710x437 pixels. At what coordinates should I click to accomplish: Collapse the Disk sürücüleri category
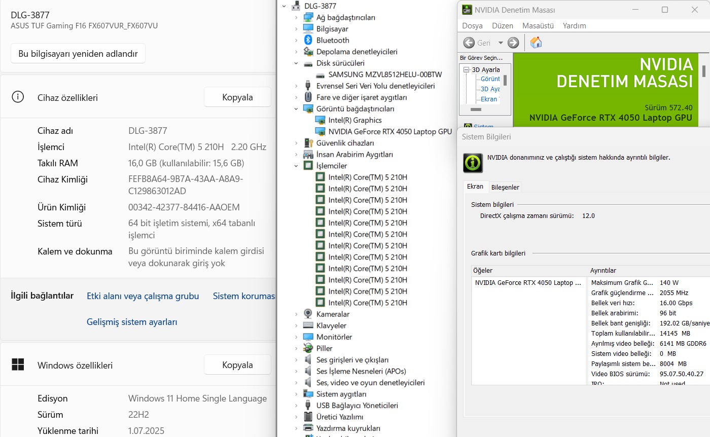[x=296, y=63]
